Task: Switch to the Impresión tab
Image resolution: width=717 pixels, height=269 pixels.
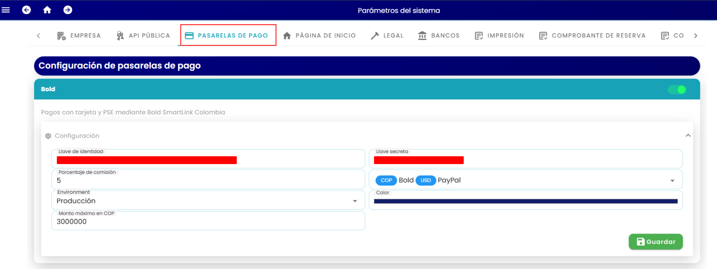Action: (x=499, y=35)
